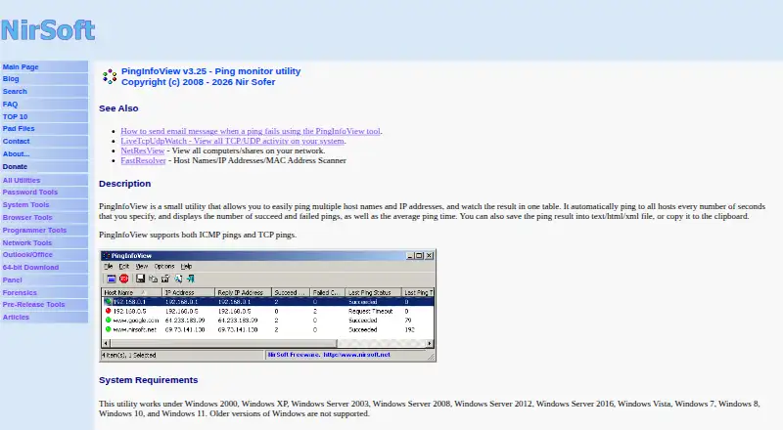Open the About... sidebar link
783x430 pixels.
tap(16, 154)
